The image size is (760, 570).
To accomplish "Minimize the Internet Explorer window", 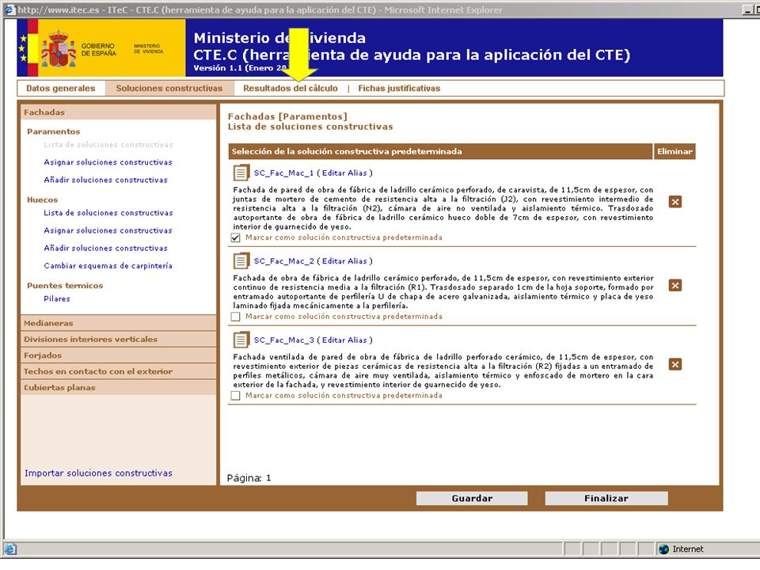I will point(747,9).
